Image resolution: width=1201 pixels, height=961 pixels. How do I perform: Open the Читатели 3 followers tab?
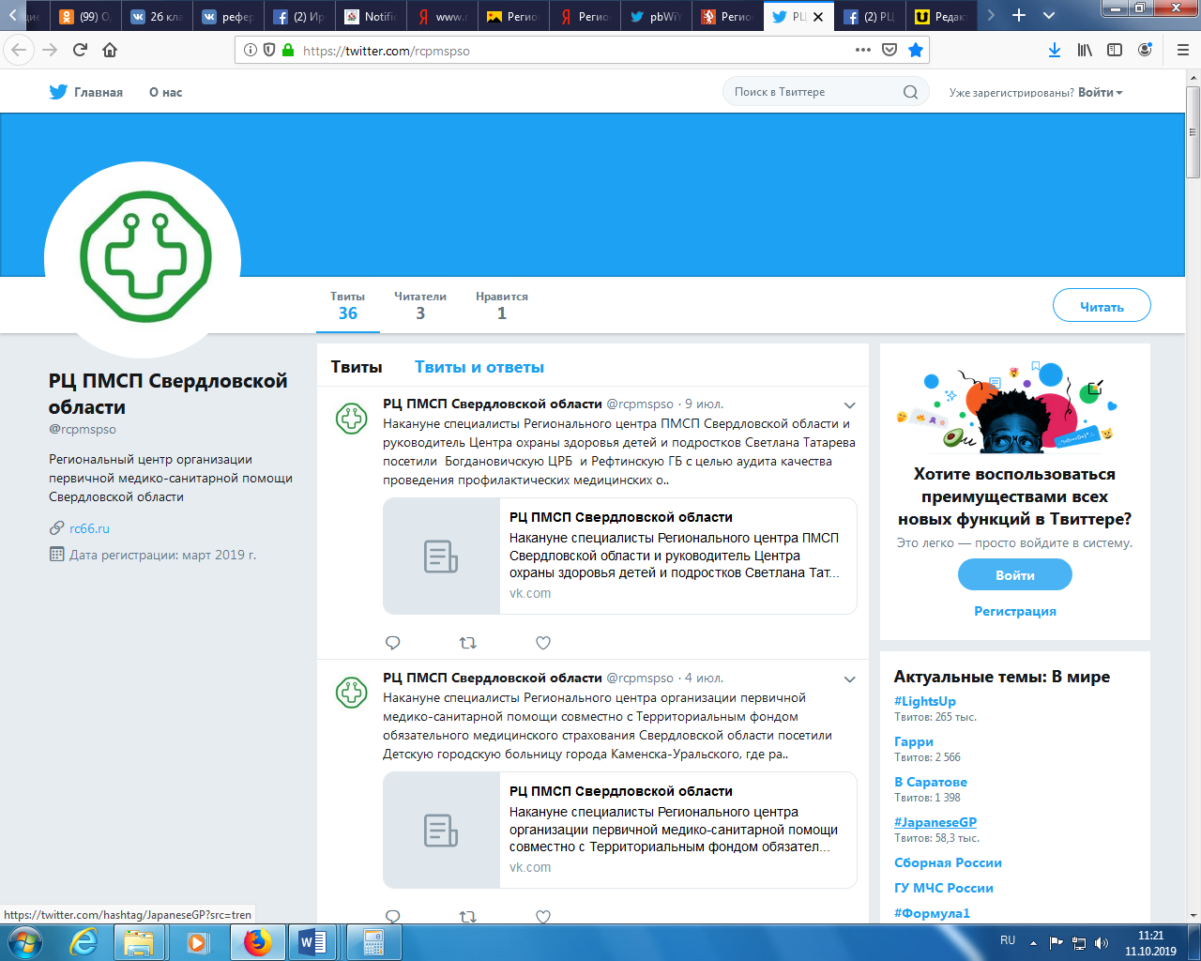tap(420, 305)
